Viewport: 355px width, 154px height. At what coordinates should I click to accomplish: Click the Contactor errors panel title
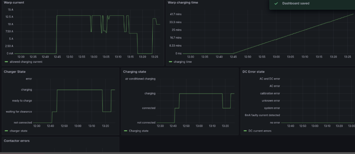coord(16,141)
